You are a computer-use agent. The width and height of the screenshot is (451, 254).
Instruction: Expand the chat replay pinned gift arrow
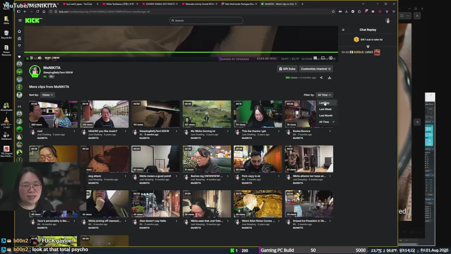tap(368, 46)
